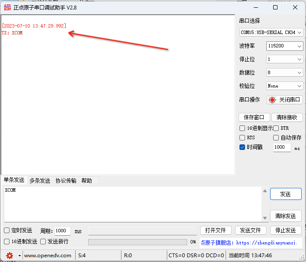Click the file send progress bar
306x262 pixels.
pyautogui.click(x=137, y=242)
